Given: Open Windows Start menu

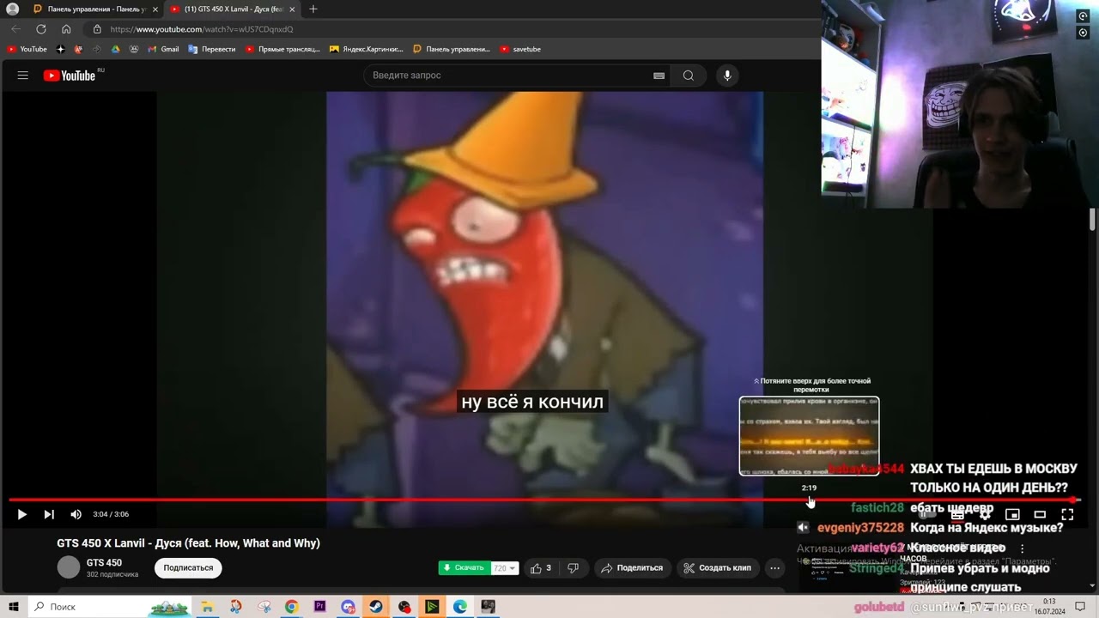Looking at the screenshot, I should (14, 607).
